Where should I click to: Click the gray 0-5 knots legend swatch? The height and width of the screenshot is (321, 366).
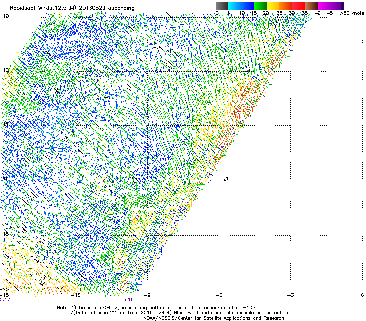click(222, 6)
